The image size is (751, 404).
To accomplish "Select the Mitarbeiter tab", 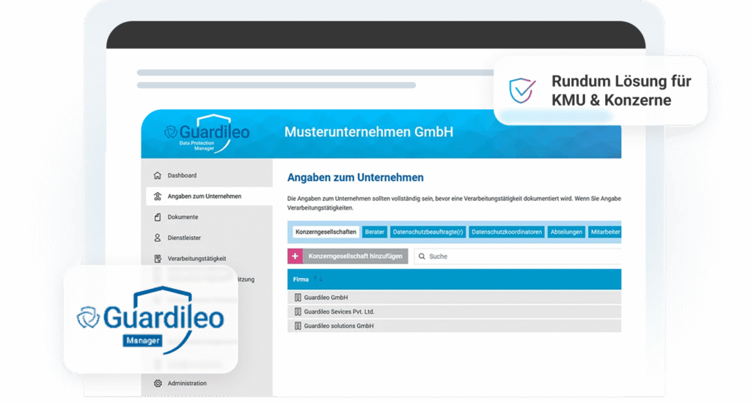I will click(605, 232).
